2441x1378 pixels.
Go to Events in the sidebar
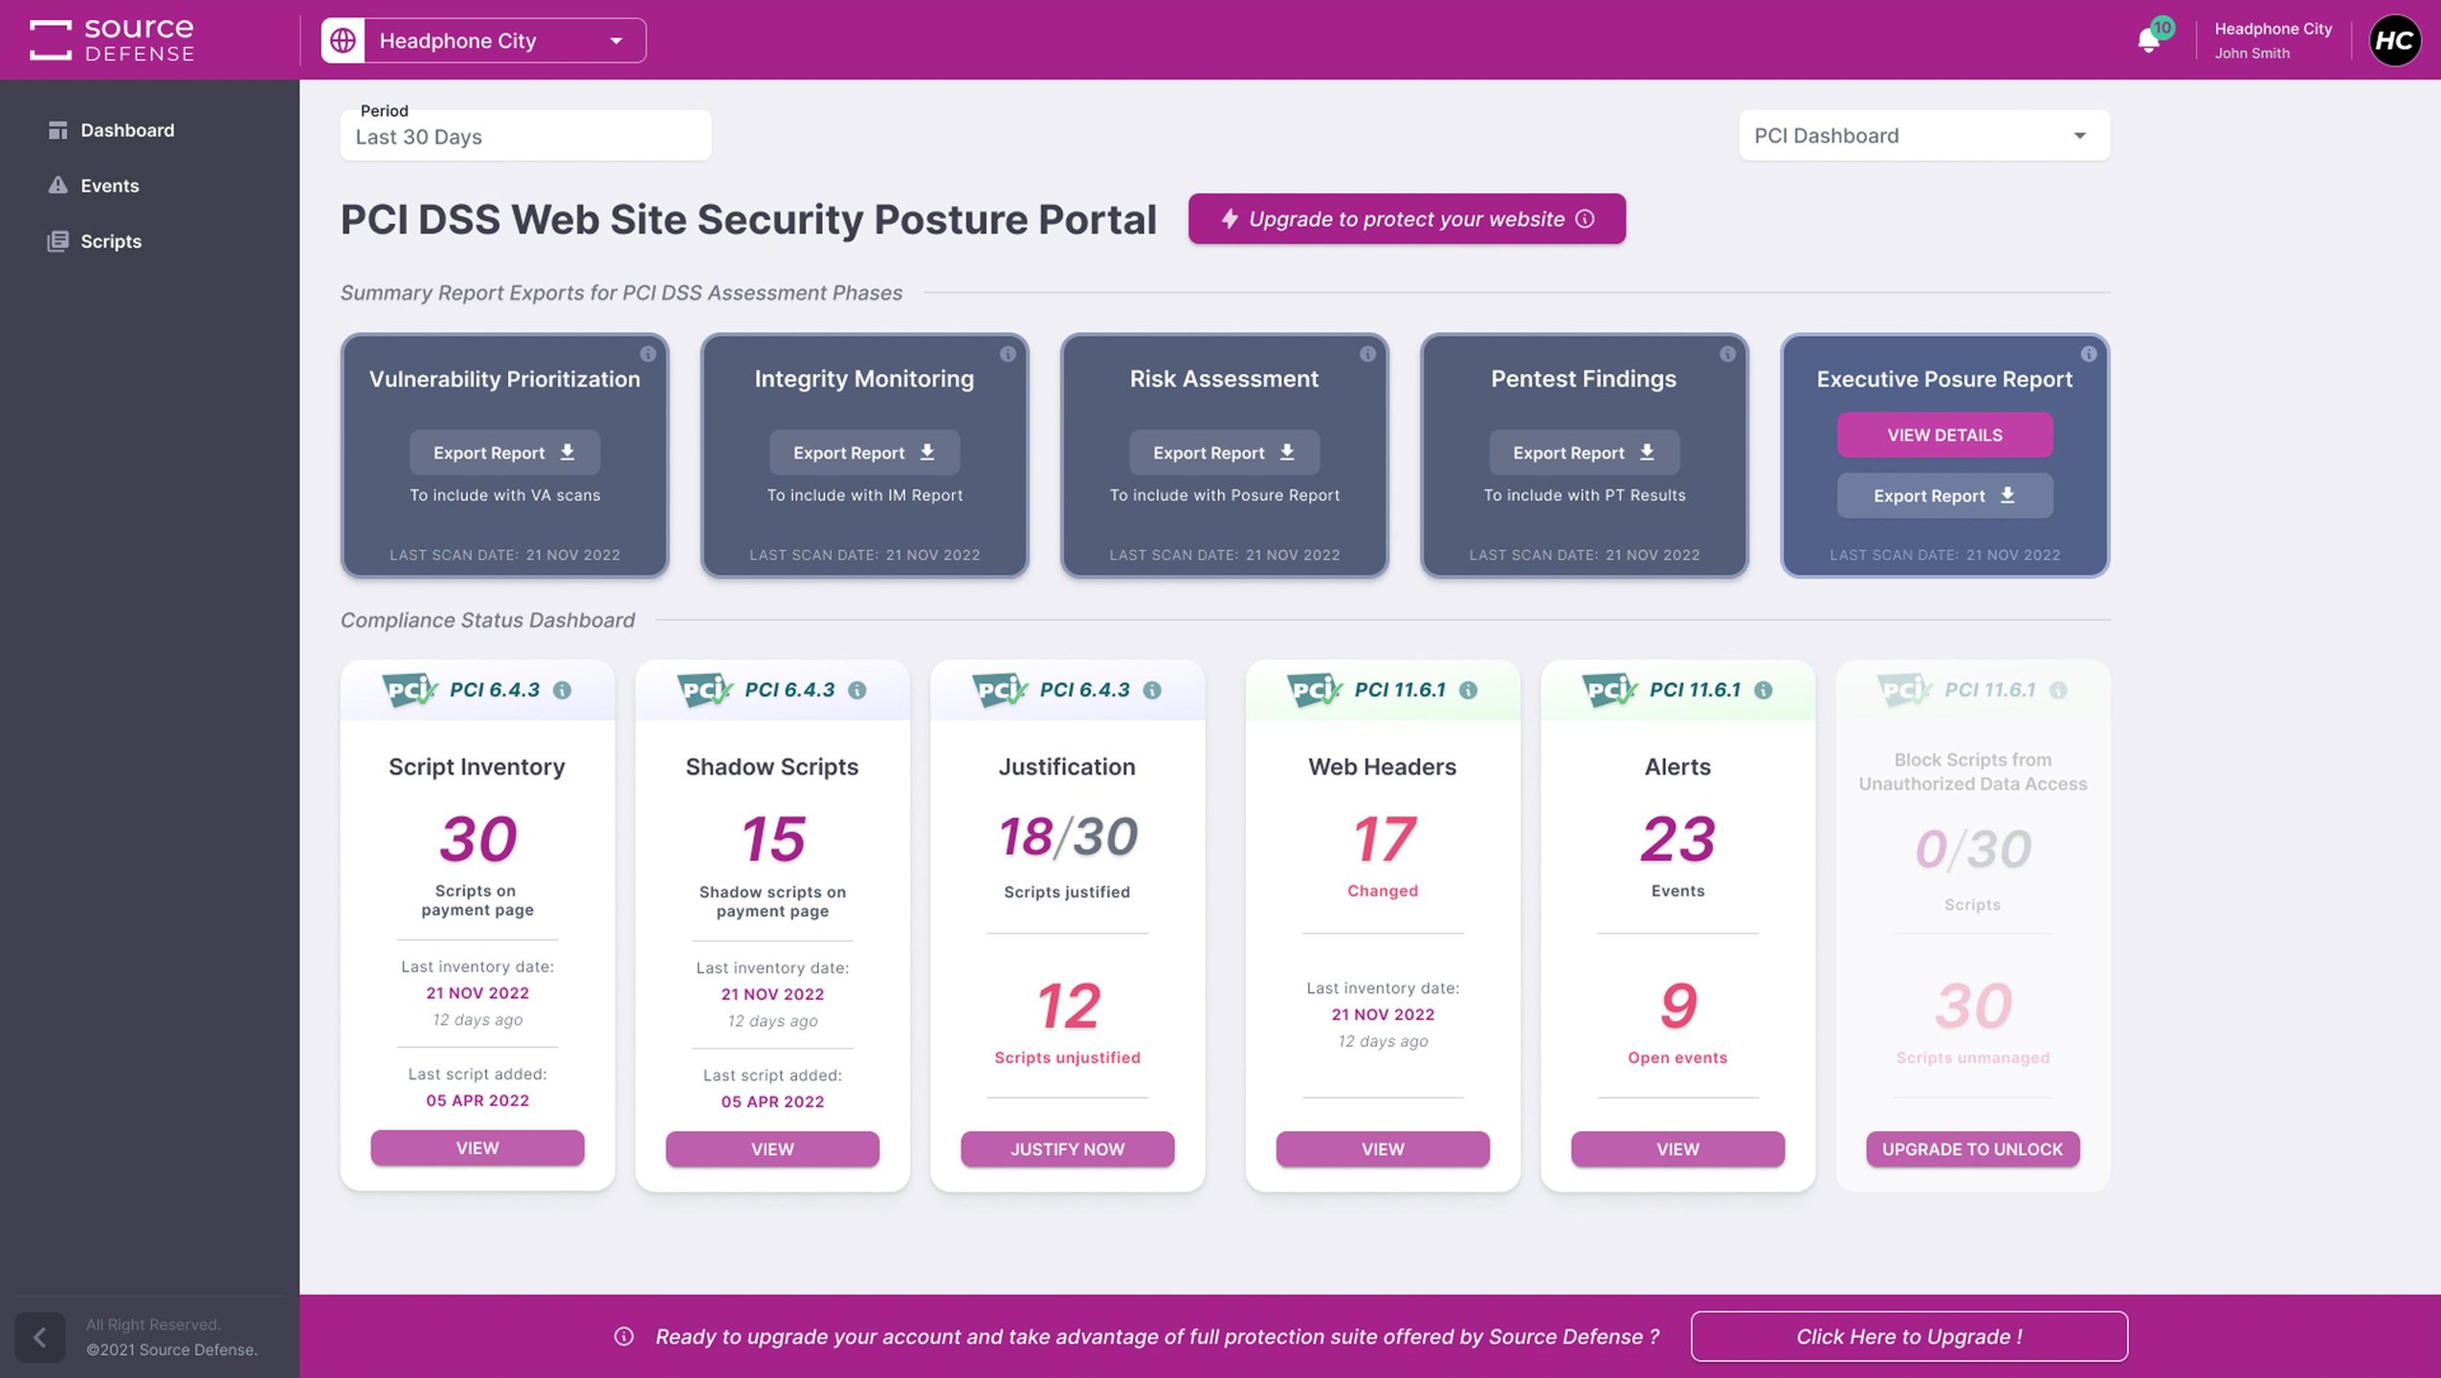[x=109, y=186]
